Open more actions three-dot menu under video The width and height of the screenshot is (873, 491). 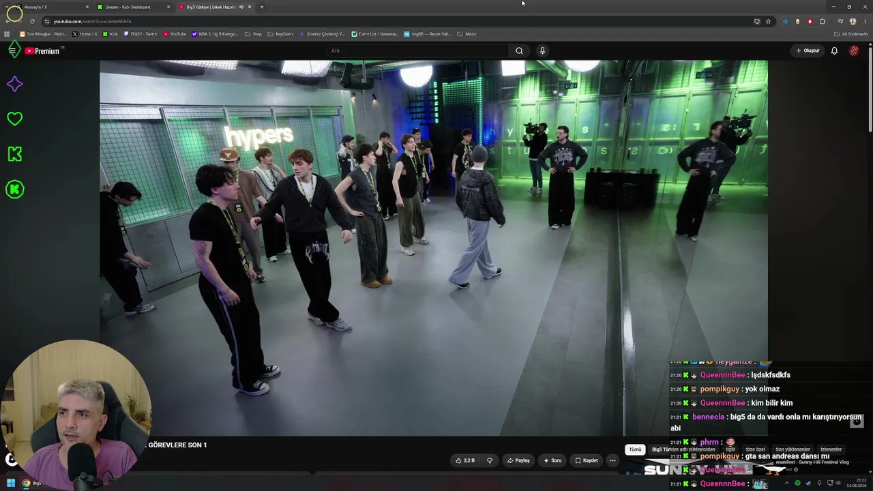coord(612,460)
